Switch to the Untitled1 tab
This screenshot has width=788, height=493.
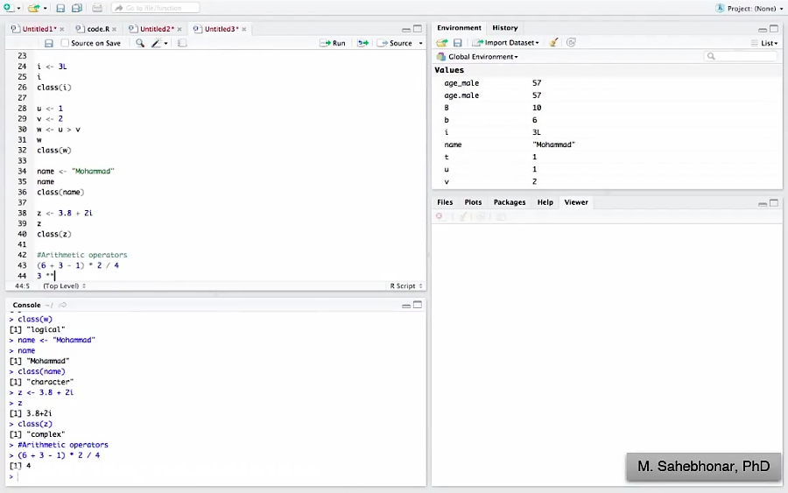[x=39, y=29]
